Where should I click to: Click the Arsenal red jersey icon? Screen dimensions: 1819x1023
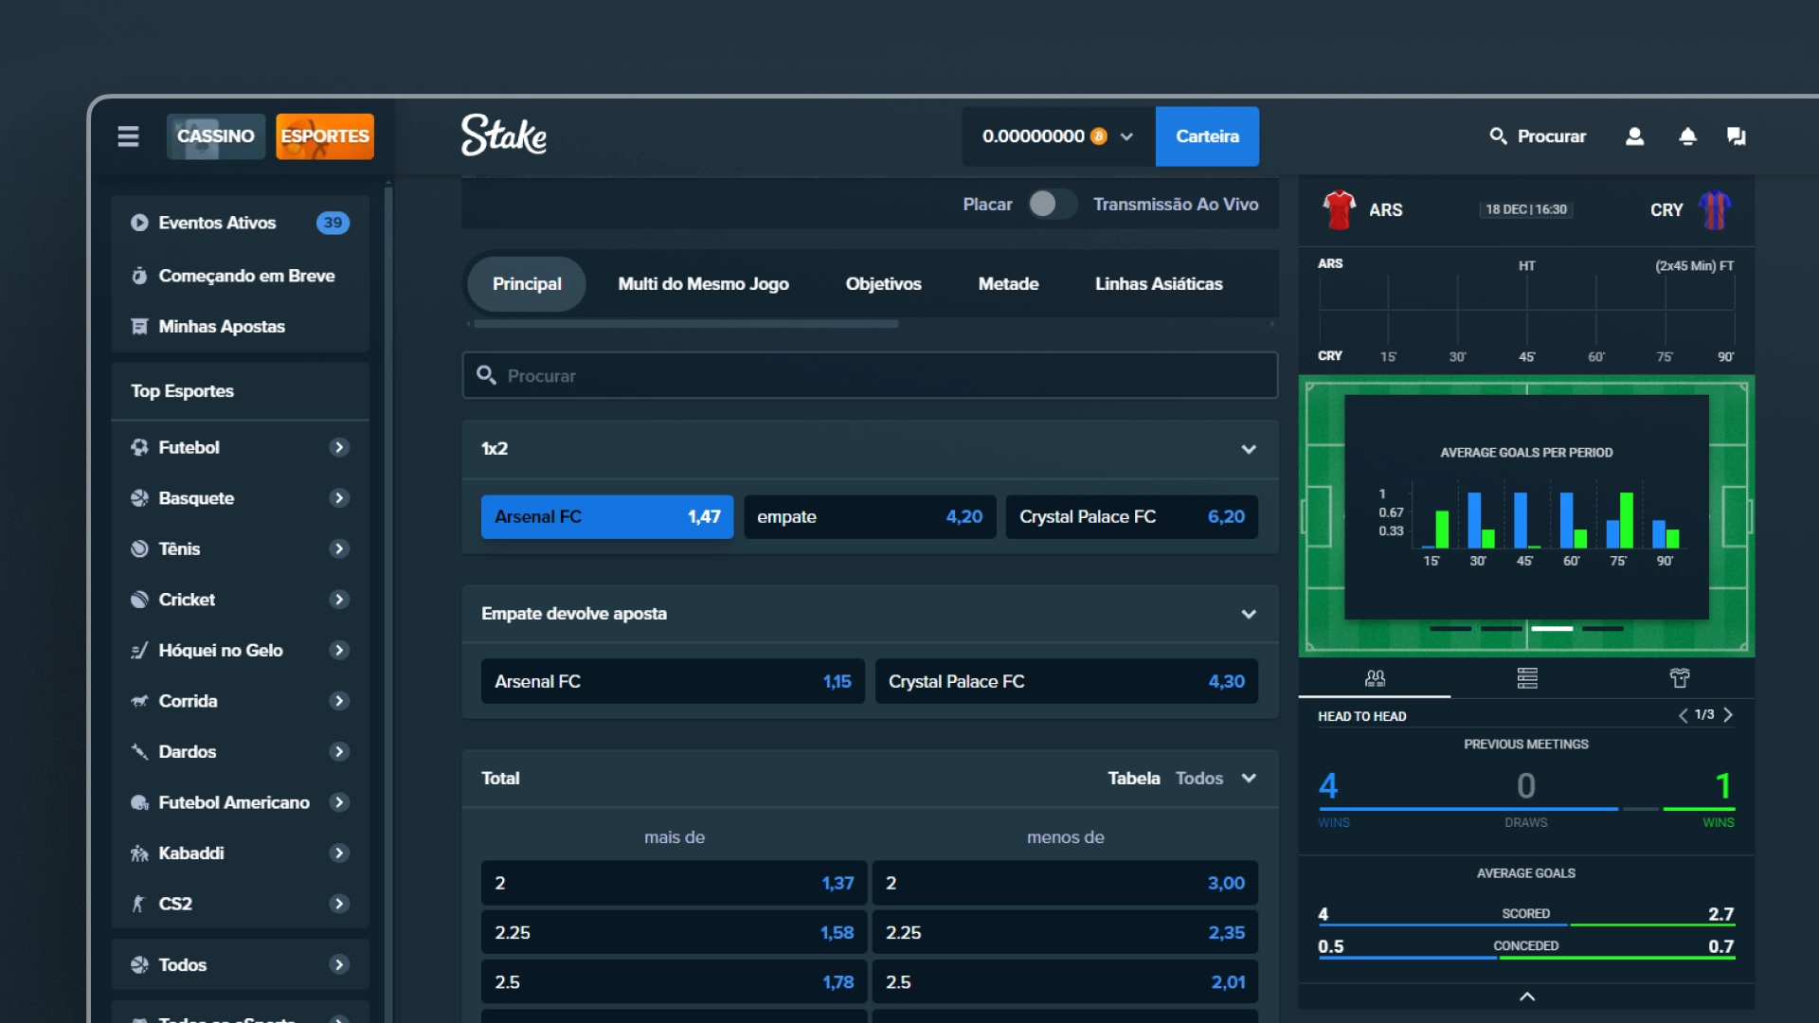(1339, 209)
